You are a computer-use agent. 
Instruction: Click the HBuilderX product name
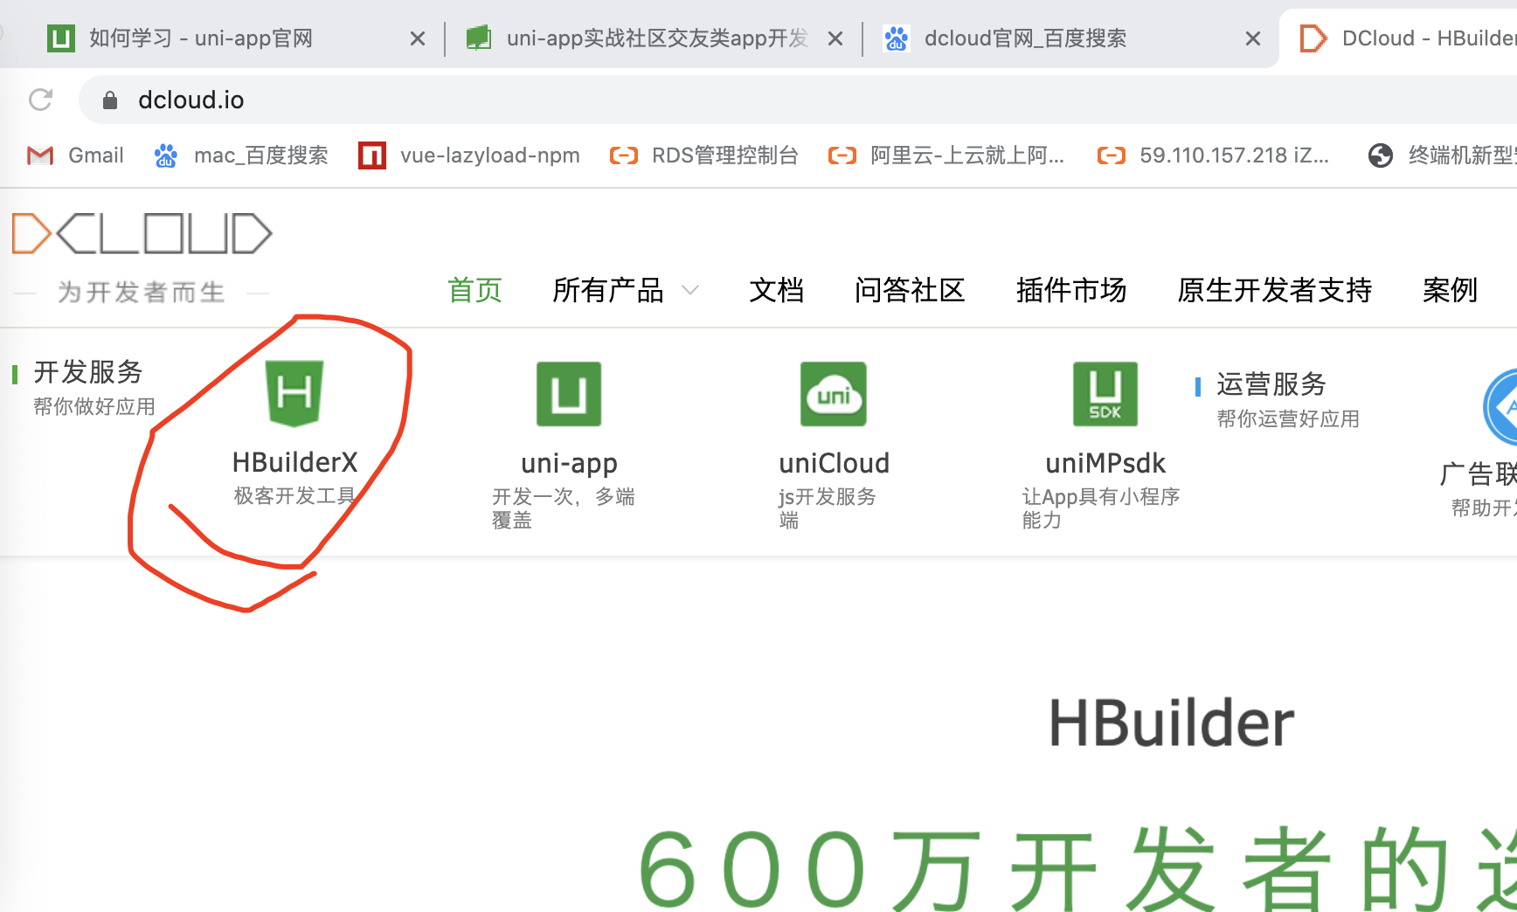click(x=294, y=462)
